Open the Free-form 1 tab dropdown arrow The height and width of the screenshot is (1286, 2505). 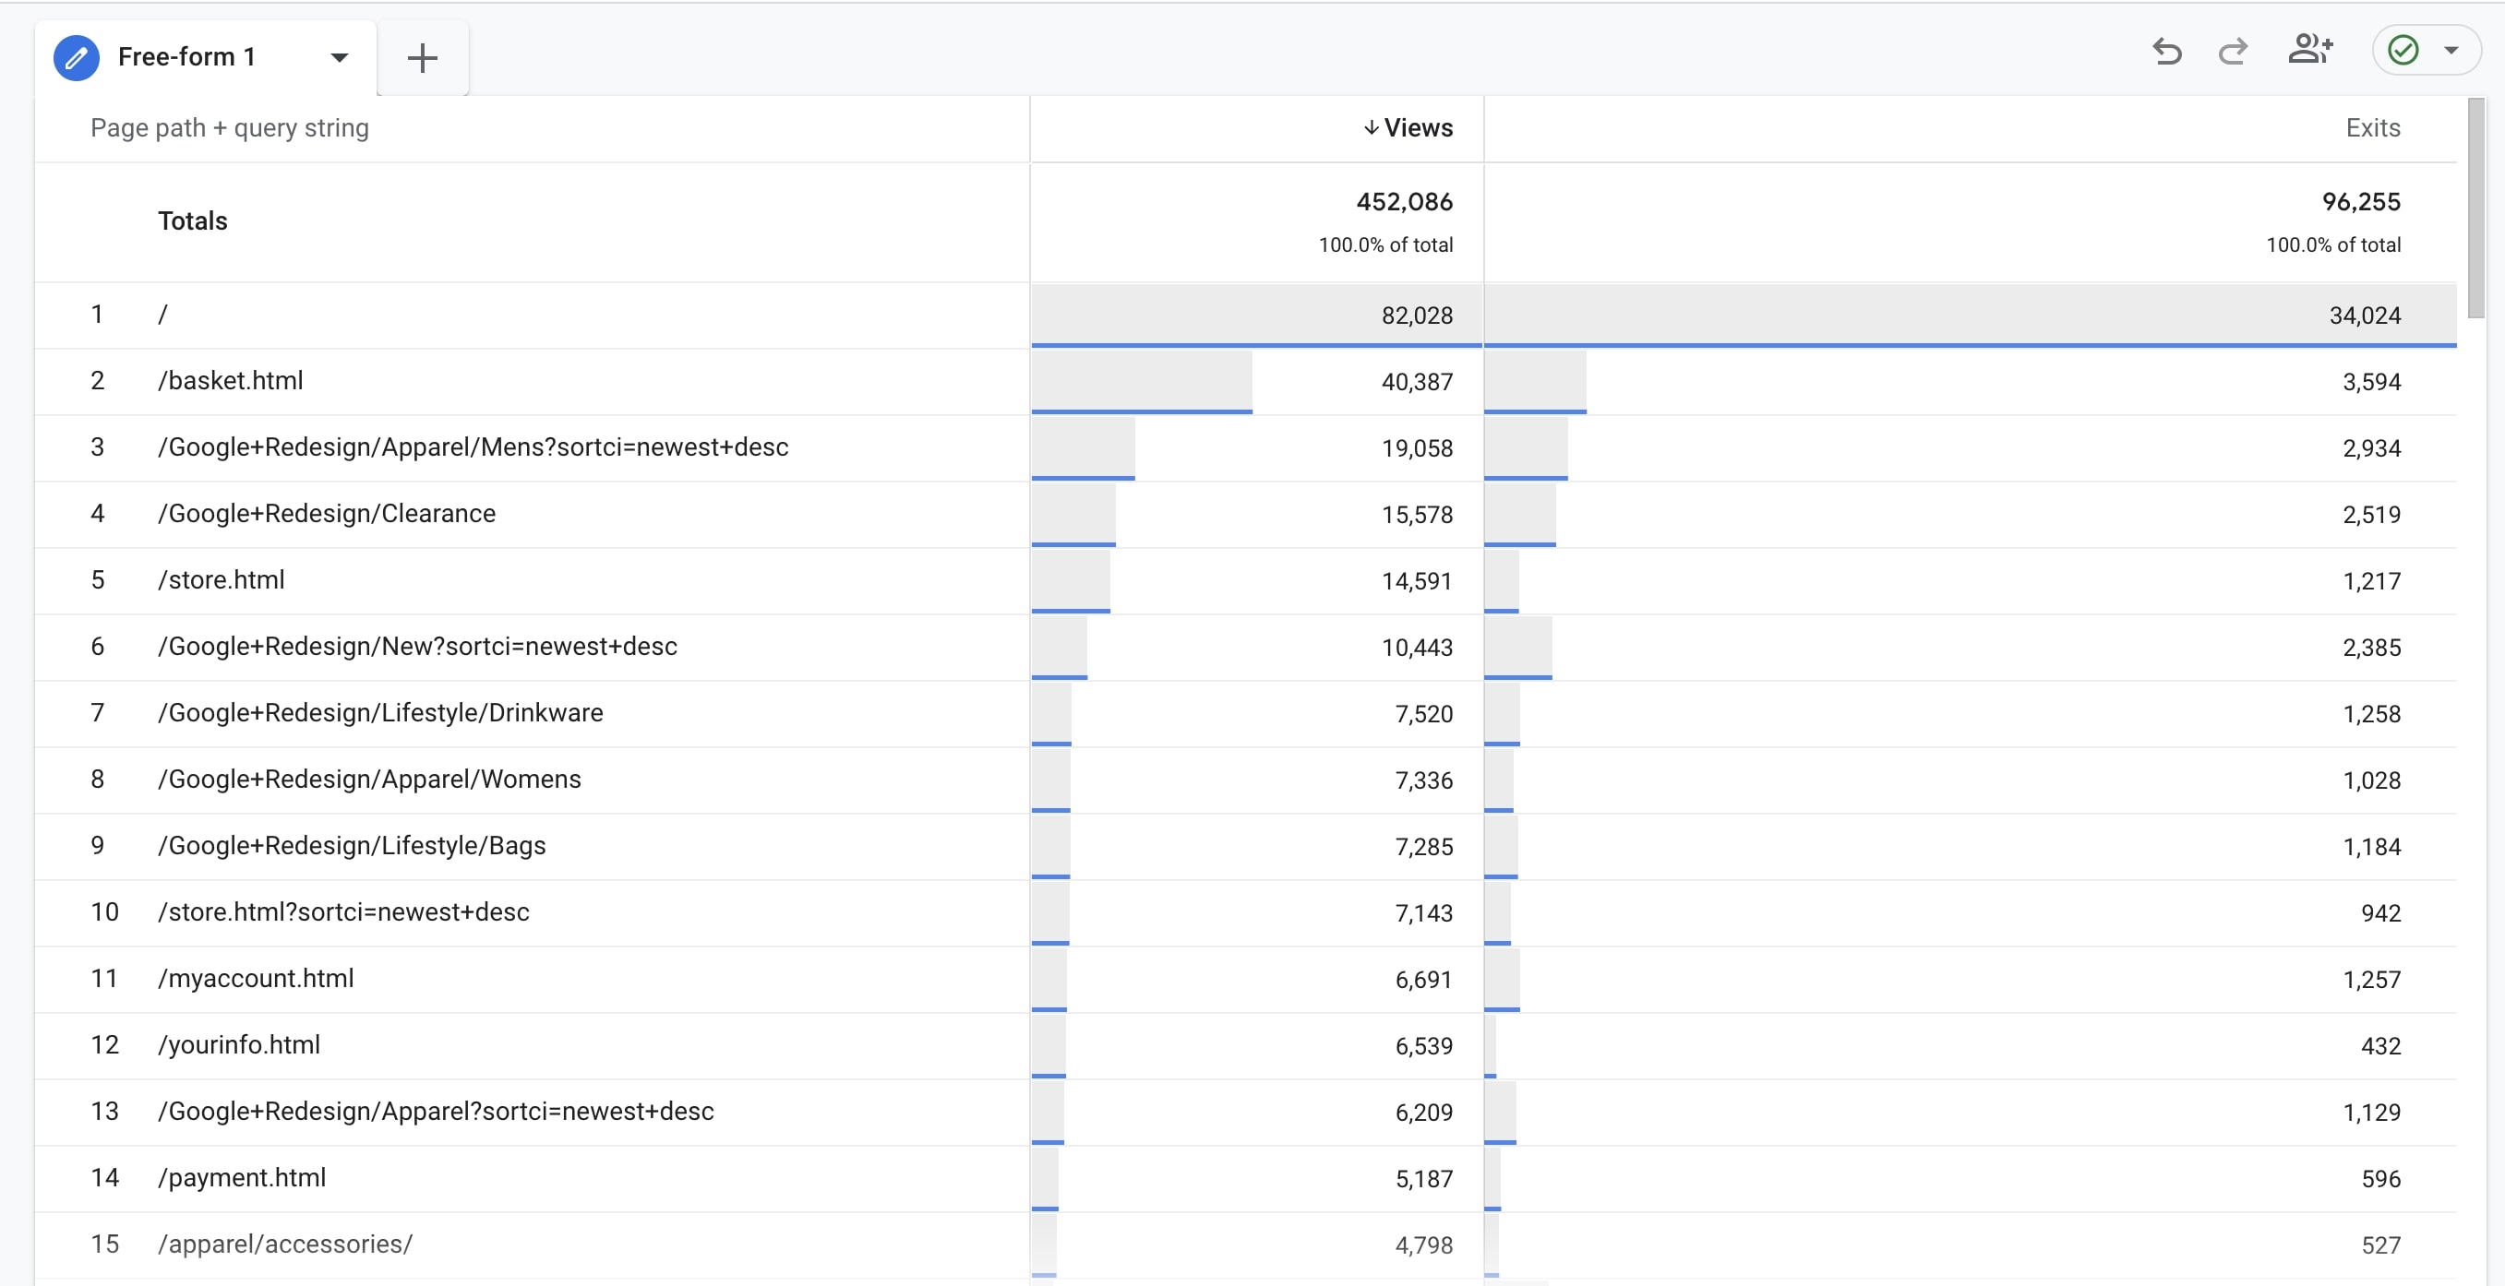pos(340,57)
